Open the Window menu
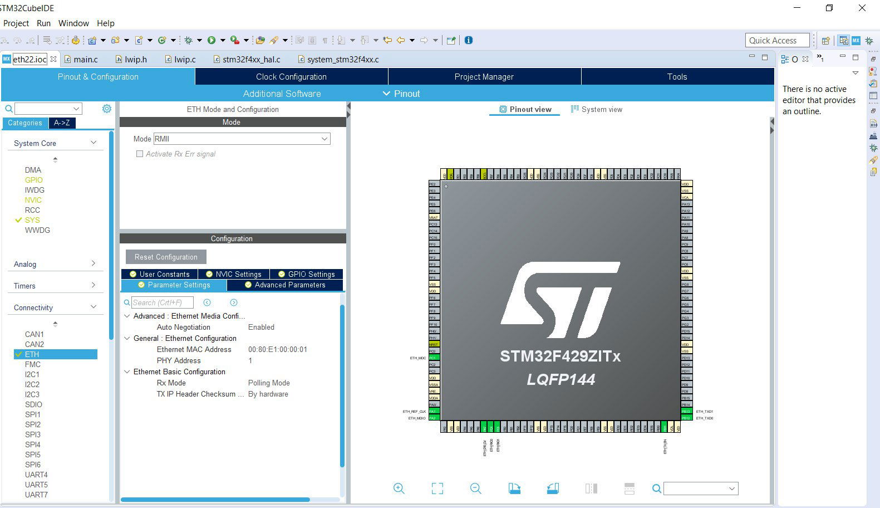This screenshot has width=880, height=508. pos(73,23)
